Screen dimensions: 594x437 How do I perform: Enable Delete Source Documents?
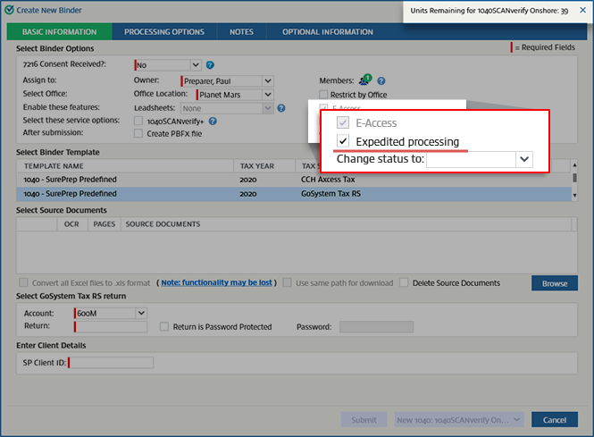coord(404,282)
